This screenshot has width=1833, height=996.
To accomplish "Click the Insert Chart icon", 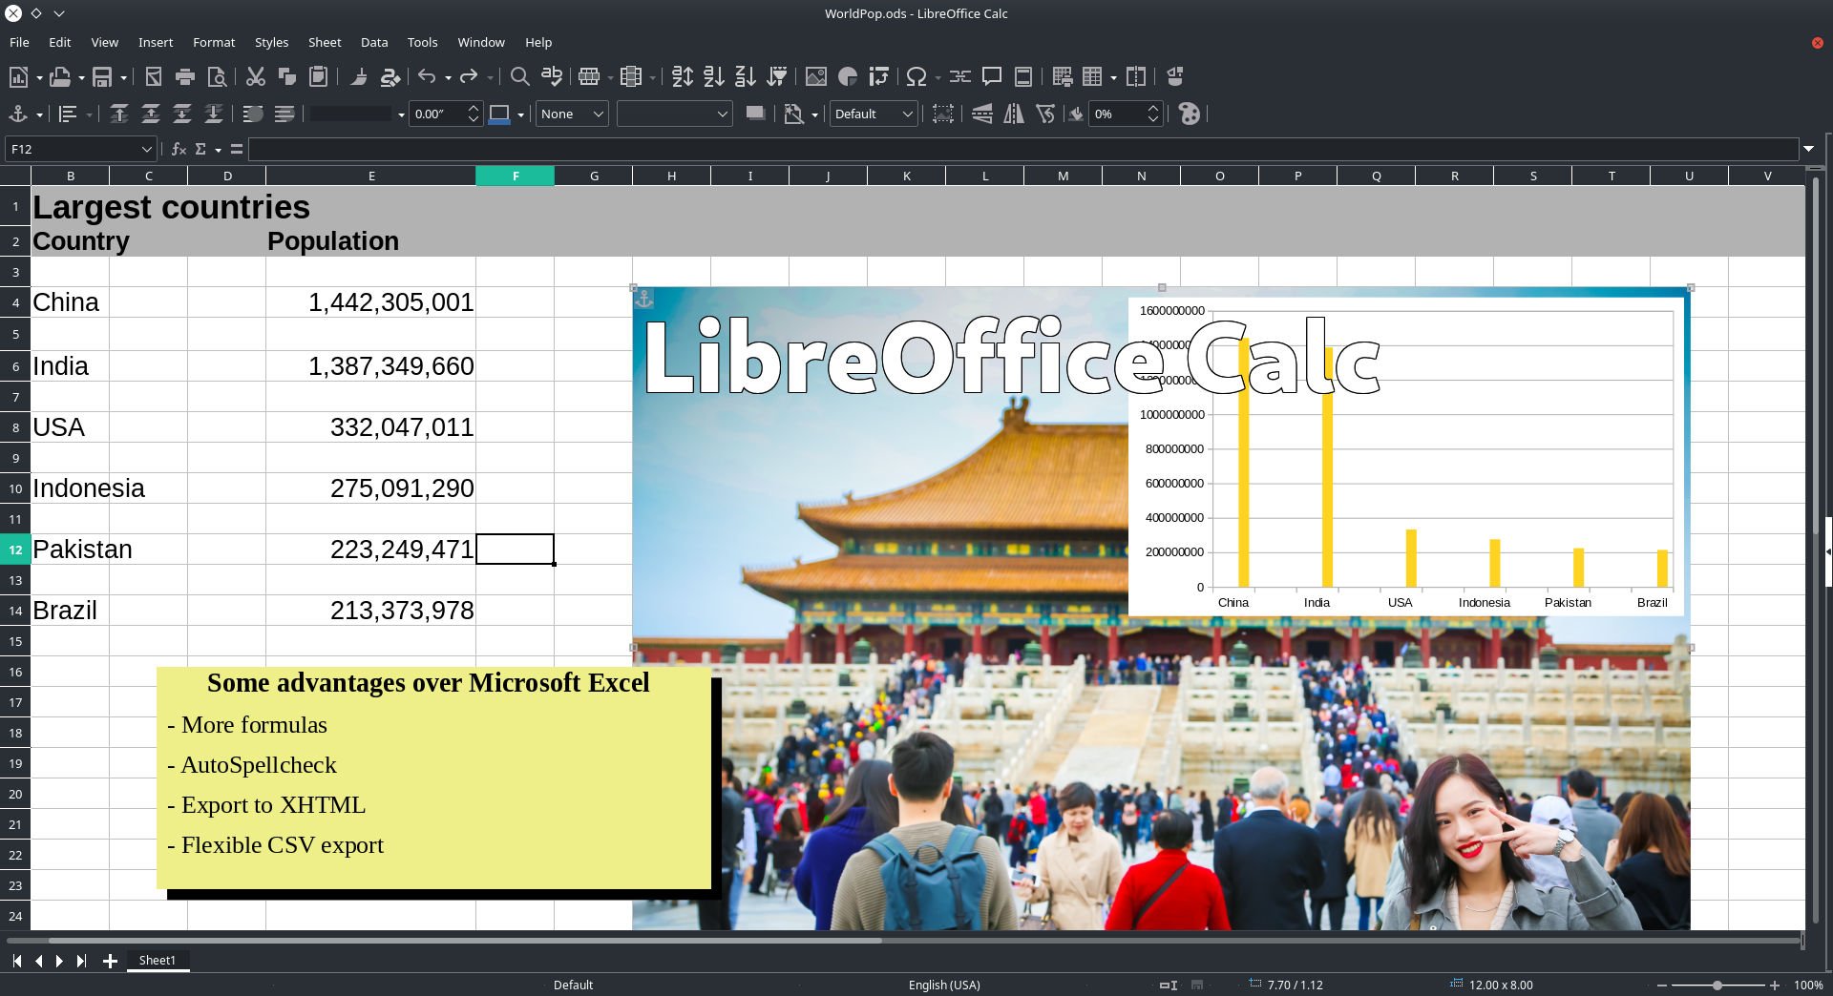I will tap(847, 76).
